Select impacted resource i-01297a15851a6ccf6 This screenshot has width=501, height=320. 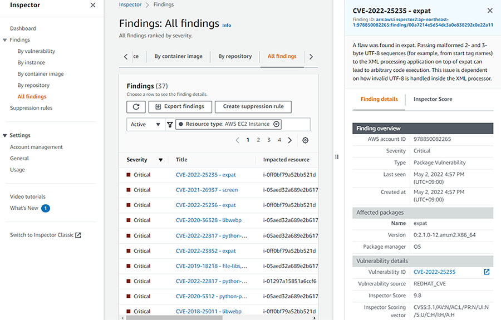click(x=290, y=282)
